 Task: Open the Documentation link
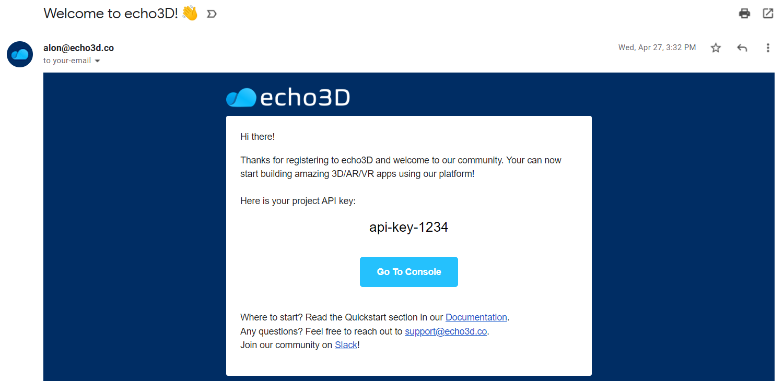[x=476, y=317]
